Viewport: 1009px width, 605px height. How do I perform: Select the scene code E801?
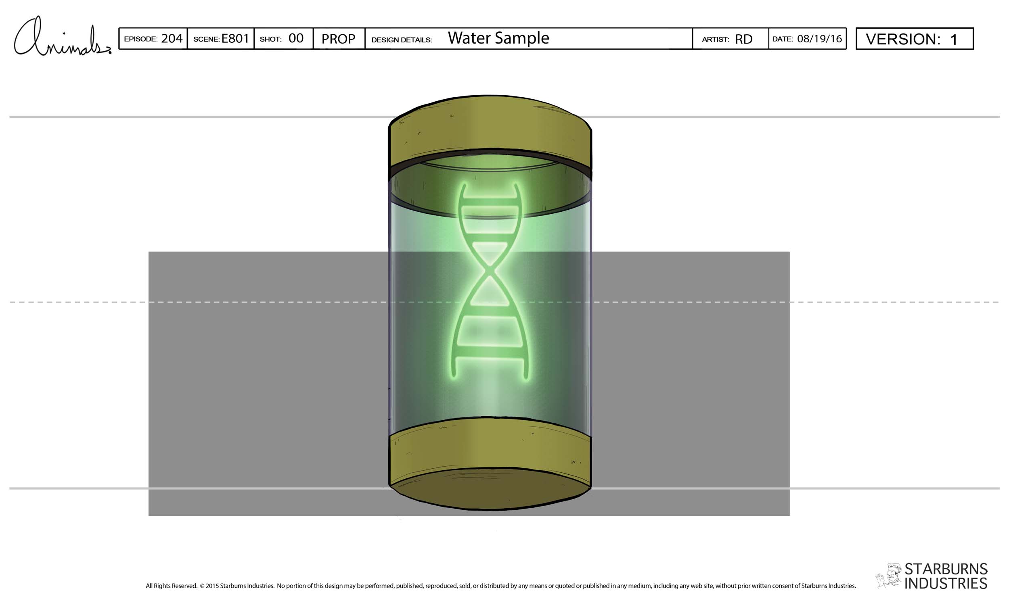tap(235, 38)
